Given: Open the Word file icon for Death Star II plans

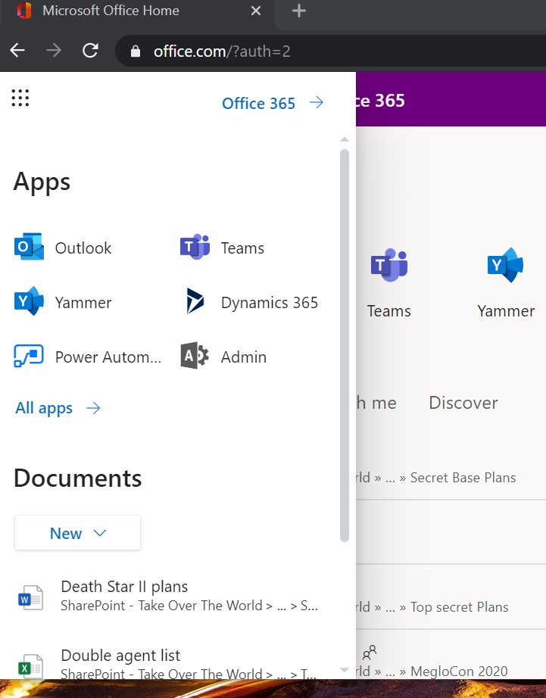Looking at the screenshot, I should pyautogui.click(x=30, y=598).
